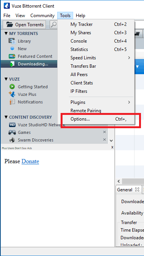Expand the Plugins submenu arrow

coord(129,102)
